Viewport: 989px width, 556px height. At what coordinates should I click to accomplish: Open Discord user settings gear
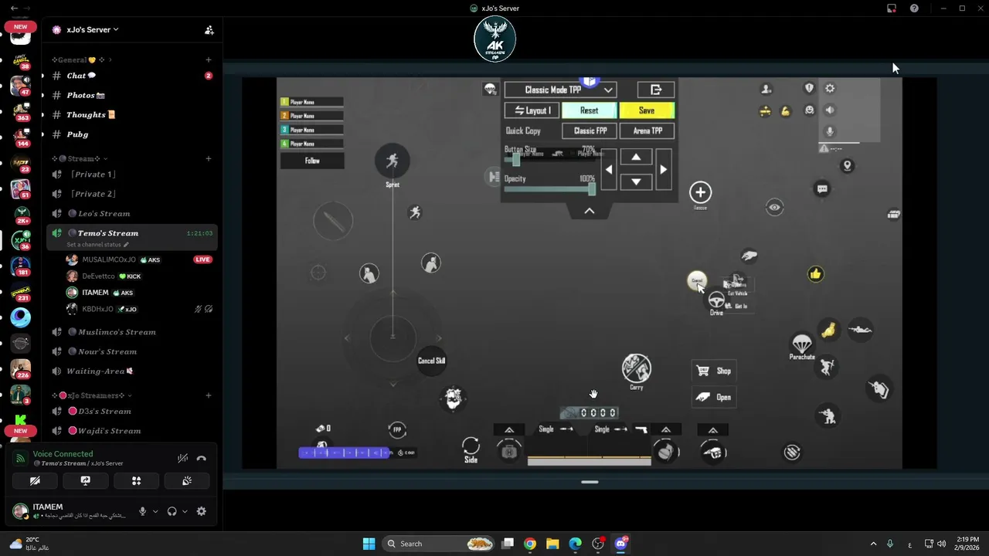[202, 511]
